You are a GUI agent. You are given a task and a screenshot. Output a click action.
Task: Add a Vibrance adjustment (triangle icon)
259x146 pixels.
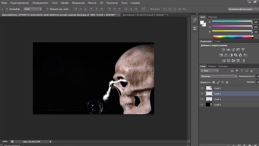click(243, 49)
